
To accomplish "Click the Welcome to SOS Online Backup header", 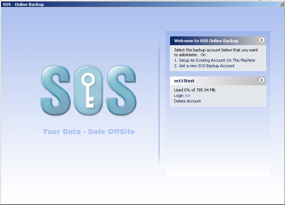I will pos(218,41).
